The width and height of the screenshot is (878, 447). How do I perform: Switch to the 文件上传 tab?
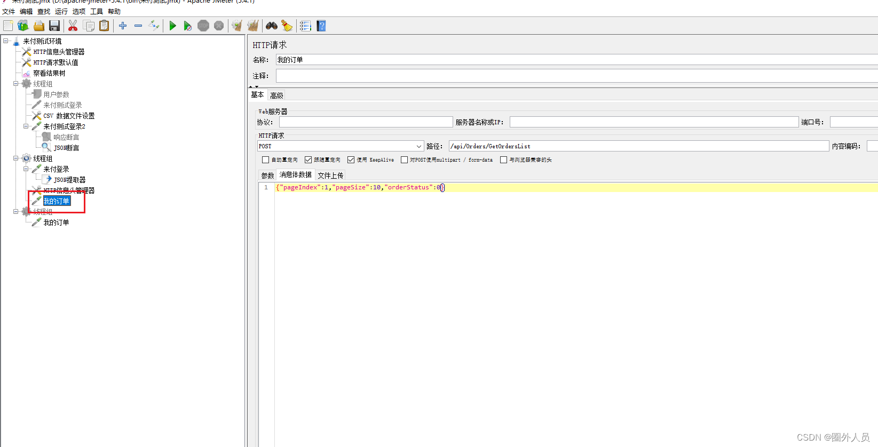[x=330, y=175]
